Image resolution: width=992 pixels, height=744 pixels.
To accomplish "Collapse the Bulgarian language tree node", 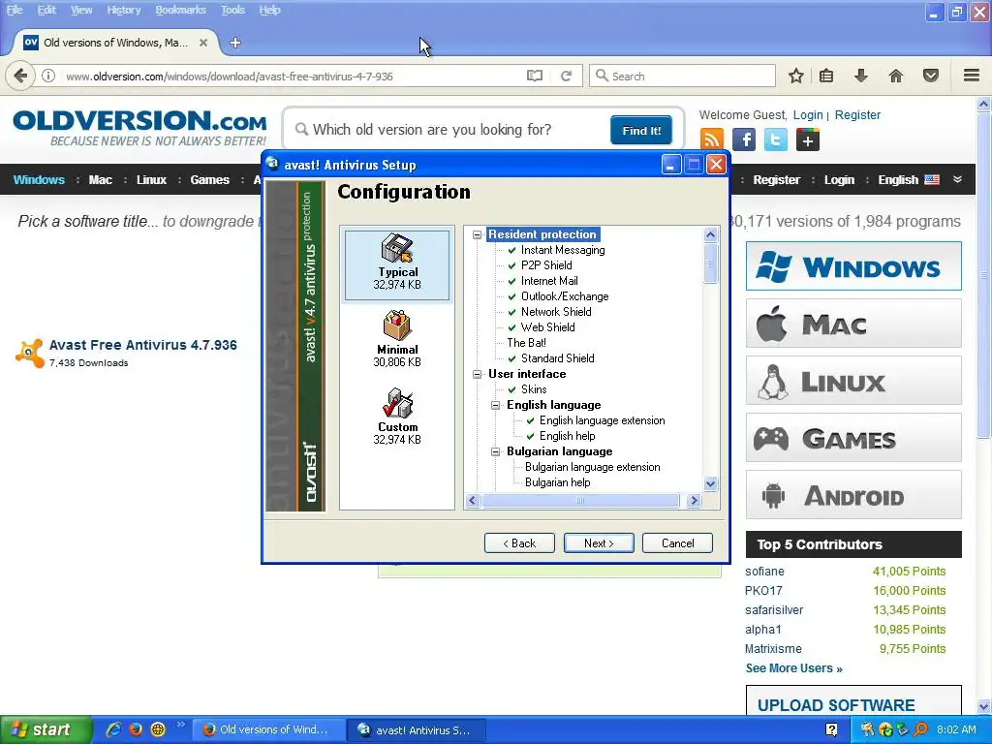I will coord(495,451).
